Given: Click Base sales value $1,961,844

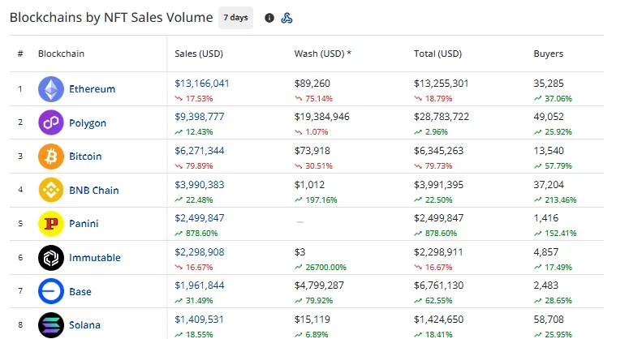Looking at the screenshot, I should (x=200, y=285).
